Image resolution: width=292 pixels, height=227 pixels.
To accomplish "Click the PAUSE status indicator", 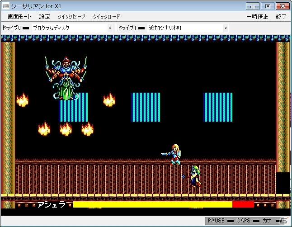I will [231, 221].
